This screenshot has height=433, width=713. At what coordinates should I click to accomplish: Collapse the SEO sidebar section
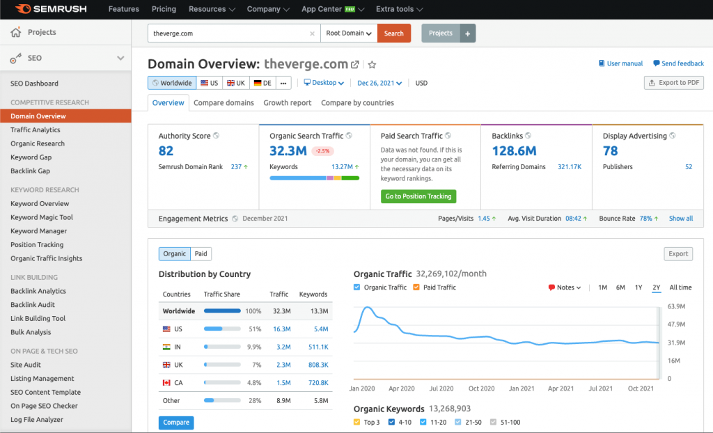point(120,58)
